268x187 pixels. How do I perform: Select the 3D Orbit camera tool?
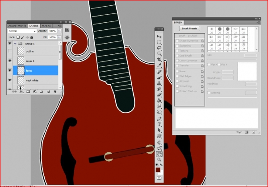159,148
